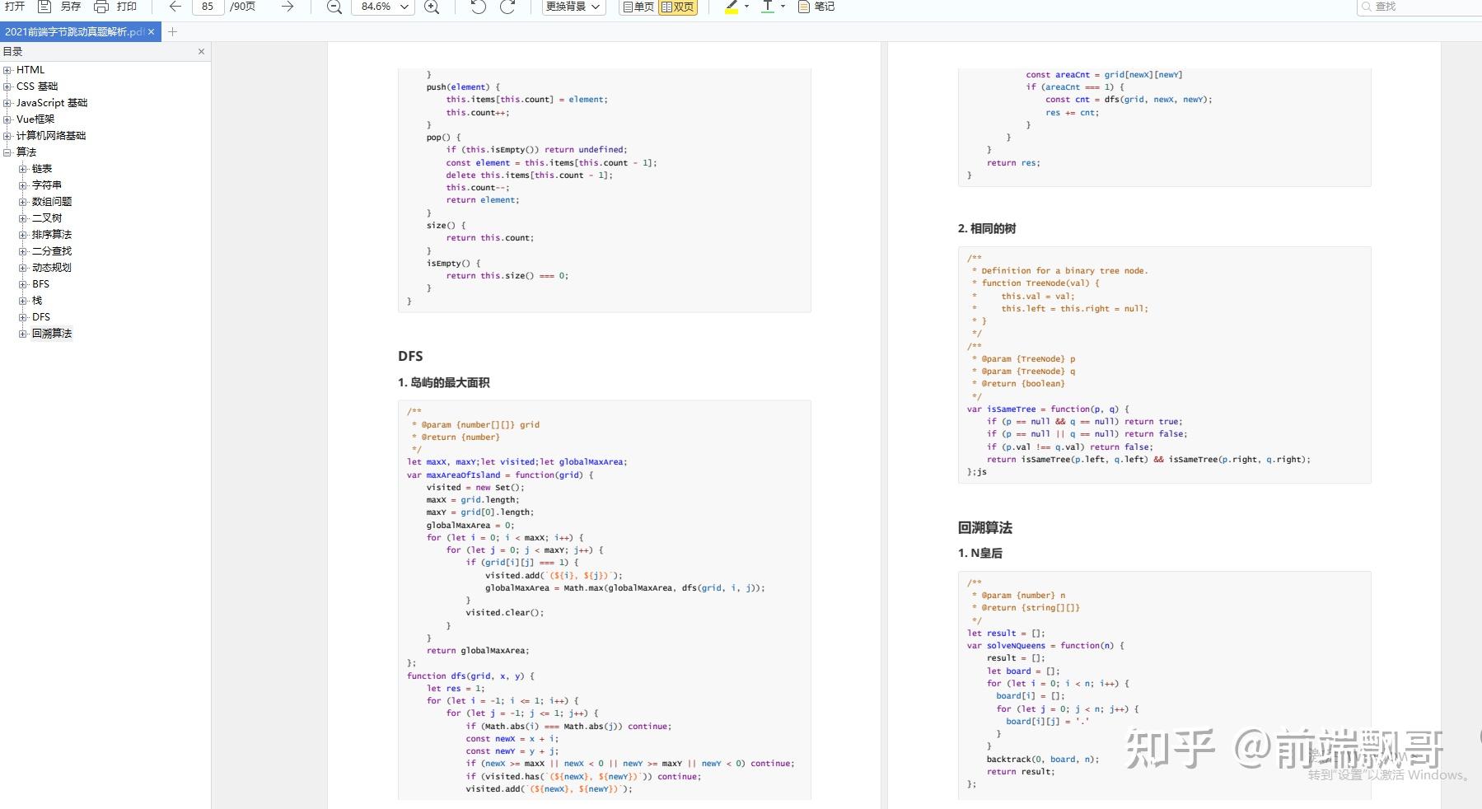Switch to single page (单页) view
The height and width of the screenshot is (809, 1482).
(638, 7)
